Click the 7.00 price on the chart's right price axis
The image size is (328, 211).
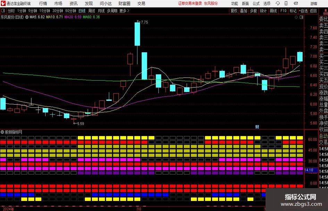point(313,56)
